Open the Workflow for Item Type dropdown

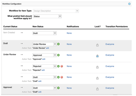[56, 11]
